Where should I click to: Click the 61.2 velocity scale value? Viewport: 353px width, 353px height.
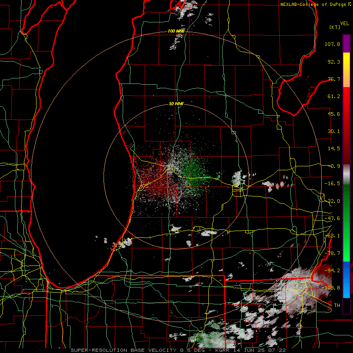click(x=334, y=96)
